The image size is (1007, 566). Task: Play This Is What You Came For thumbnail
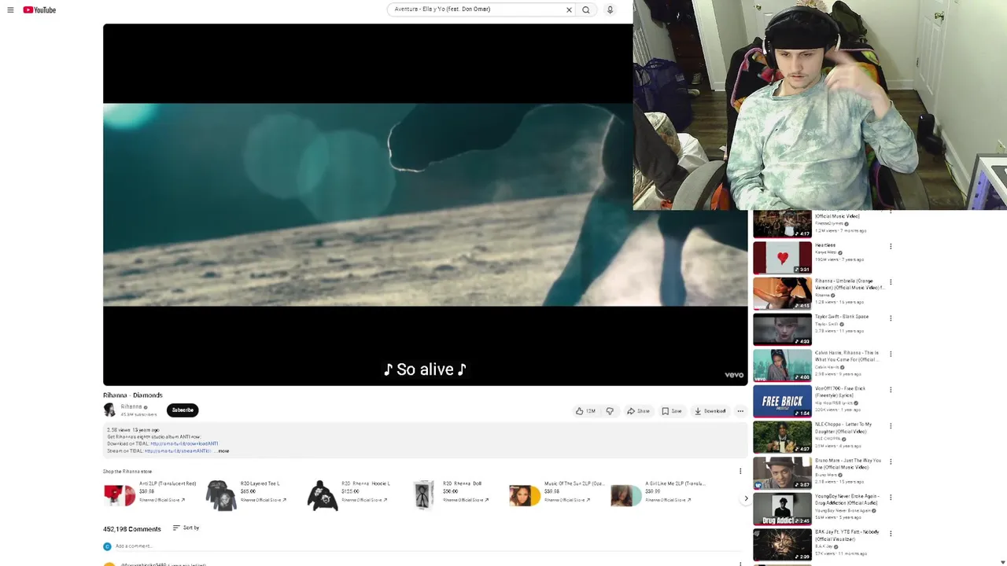(782, 366)
